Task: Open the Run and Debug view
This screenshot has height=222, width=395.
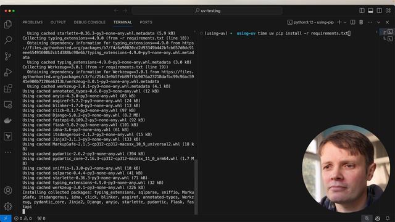Action: (x=8, y=72)
